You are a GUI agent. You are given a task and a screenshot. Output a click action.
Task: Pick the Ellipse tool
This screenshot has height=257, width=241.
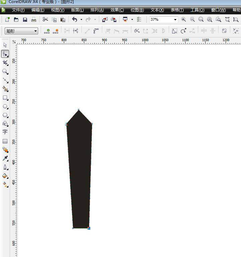[x=5, y=107]
